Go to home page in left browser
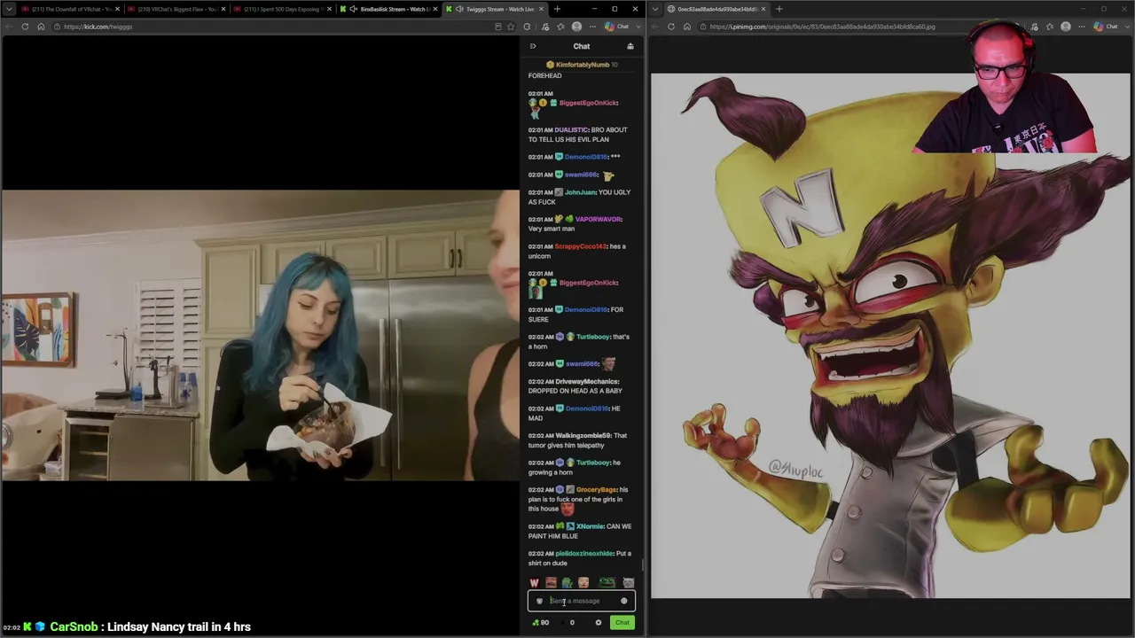1135x638 pixels. pos(41,27)
